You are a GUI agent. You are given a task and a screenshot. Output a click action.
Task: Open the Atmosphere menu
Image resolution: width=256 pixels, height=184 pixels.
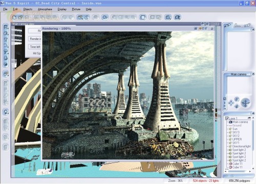45,9
